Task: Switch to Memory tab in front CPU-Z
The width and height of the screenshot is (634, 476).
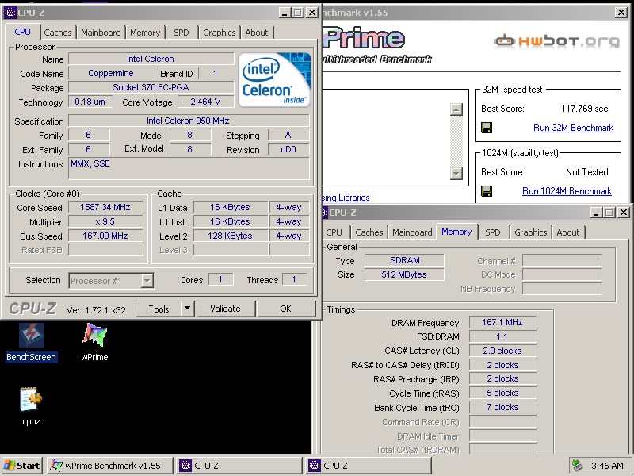Action: [145, 33]
